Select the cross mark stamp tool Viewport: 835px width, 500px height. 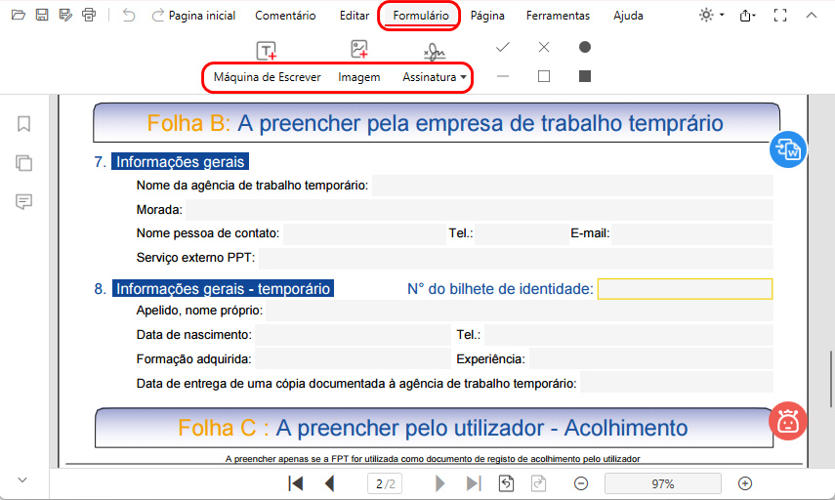point(544,48)
